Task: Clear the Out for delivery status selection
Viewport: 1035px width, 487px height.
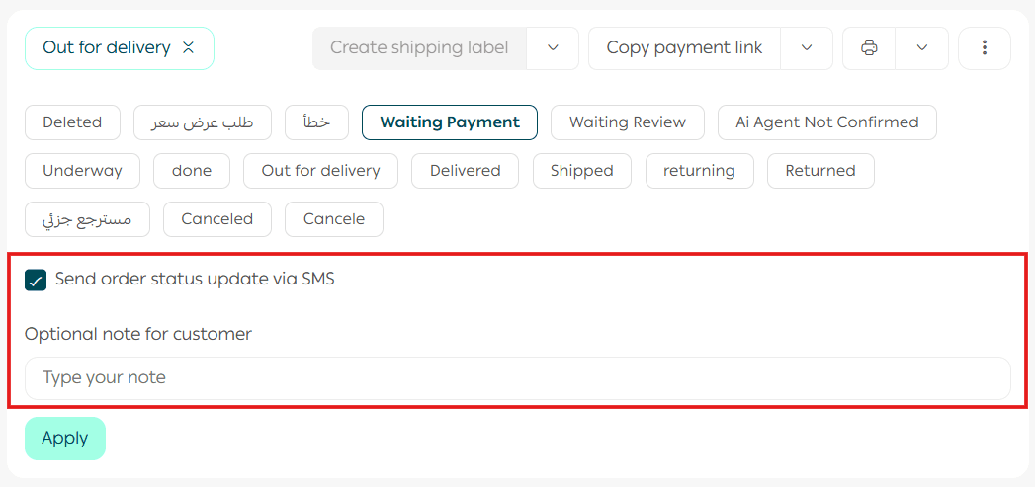Action: tap(189, 47)
